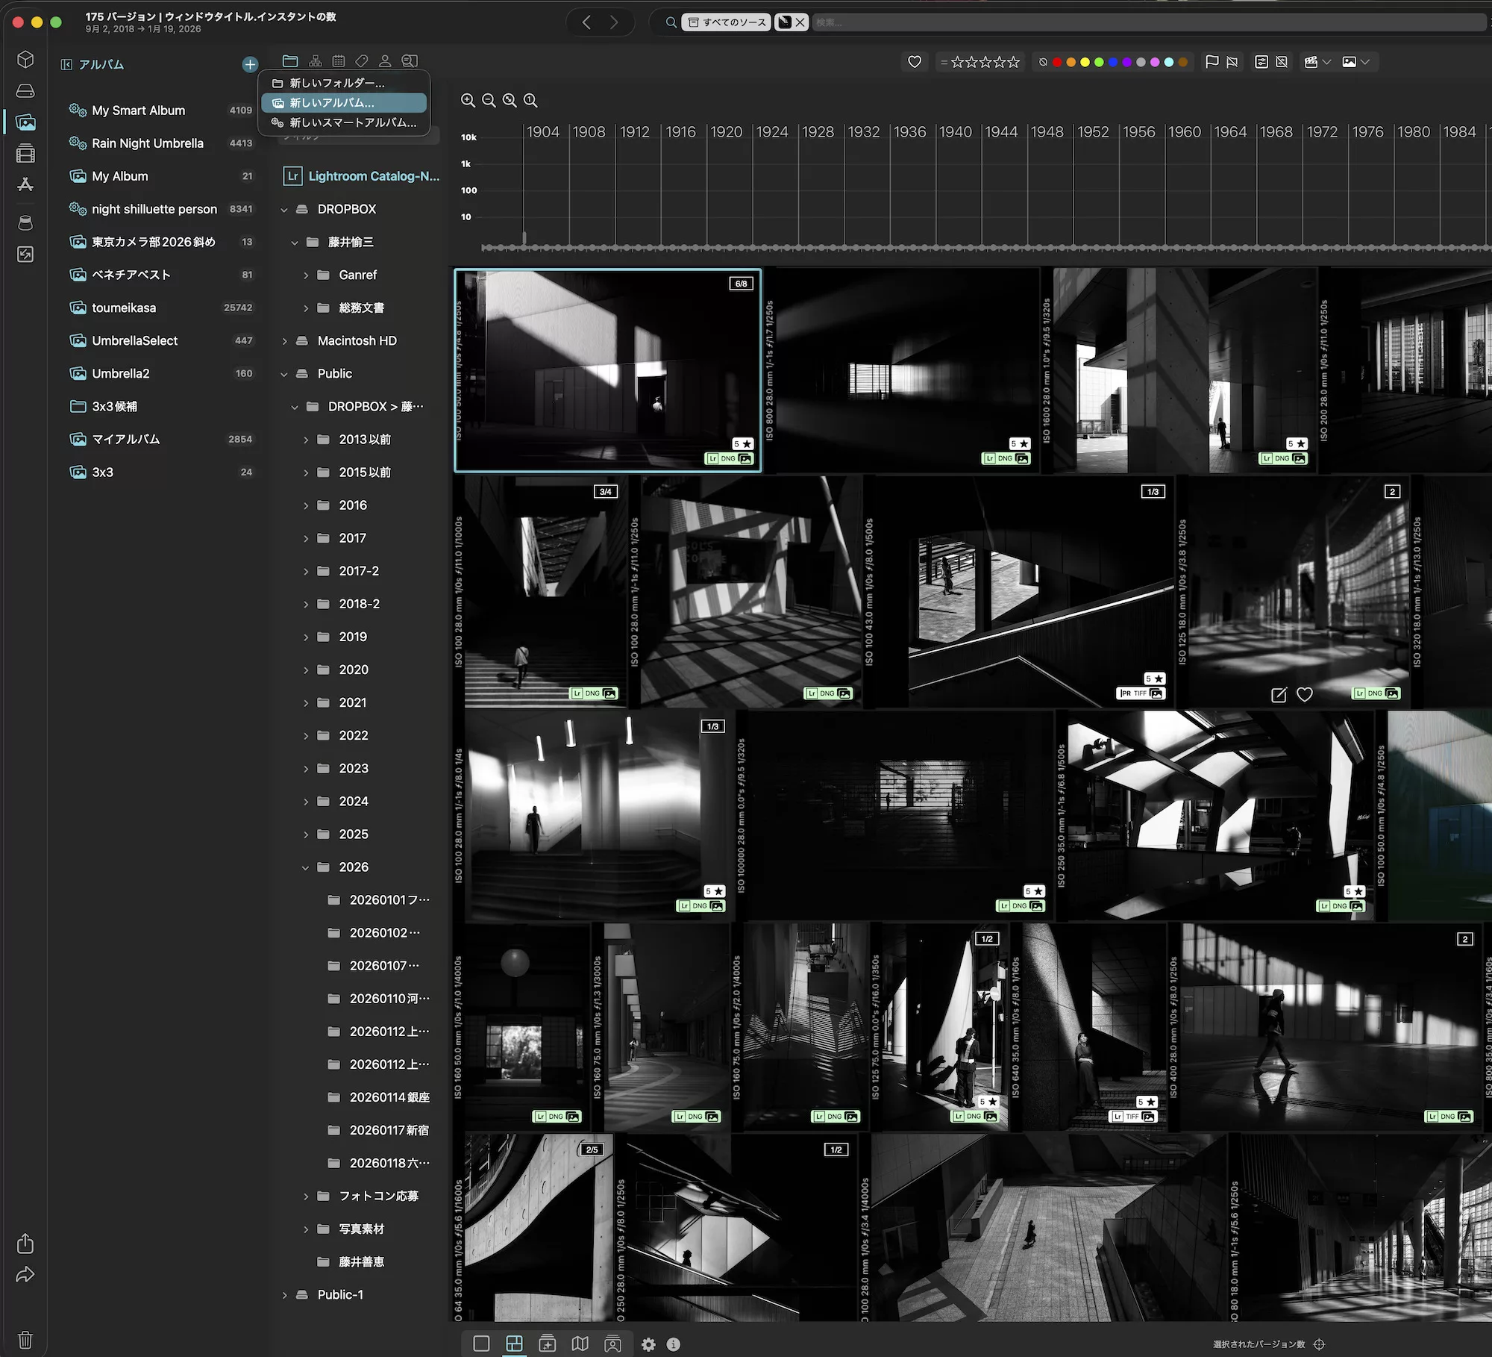
Task: Click the export share icon in sidebar
Action: (x=25, y=1243)
